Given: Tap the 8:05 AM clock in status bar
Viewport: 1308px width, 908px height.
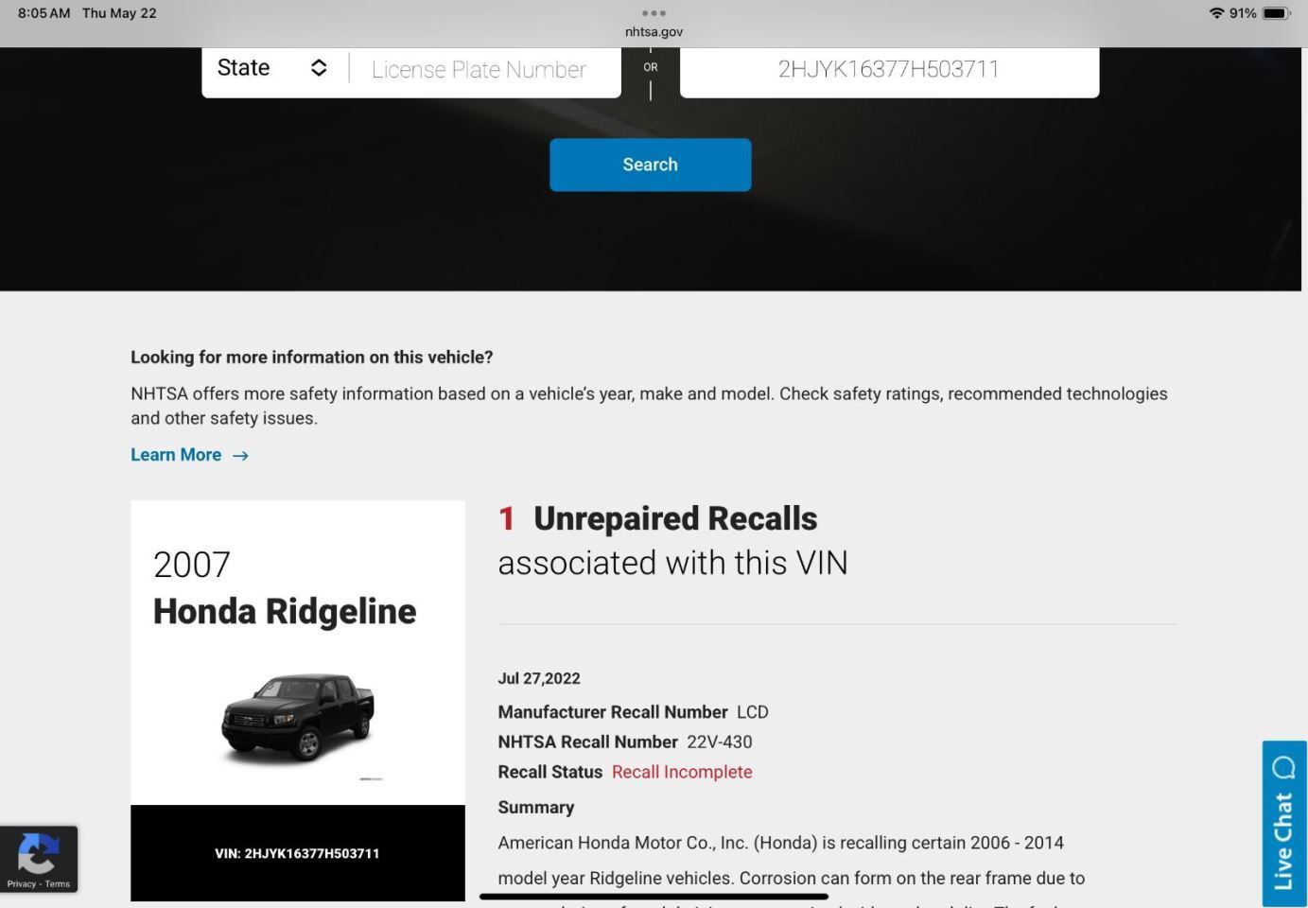Looking at the screenshot, I should (44, 13).
